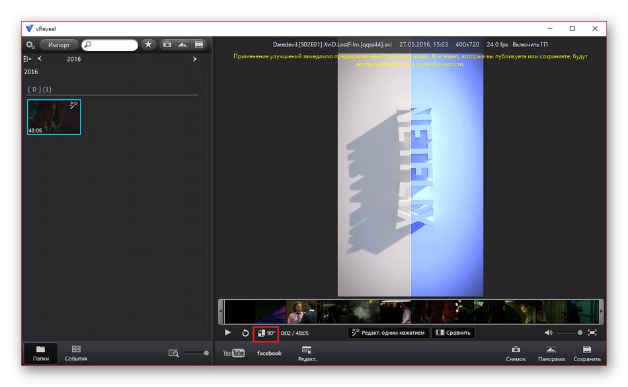The width and height of the screenshot is (628, 387).
Task: Click Редакт. одним нажатием button
Action: pyautogui.click(x=389, y=333)
